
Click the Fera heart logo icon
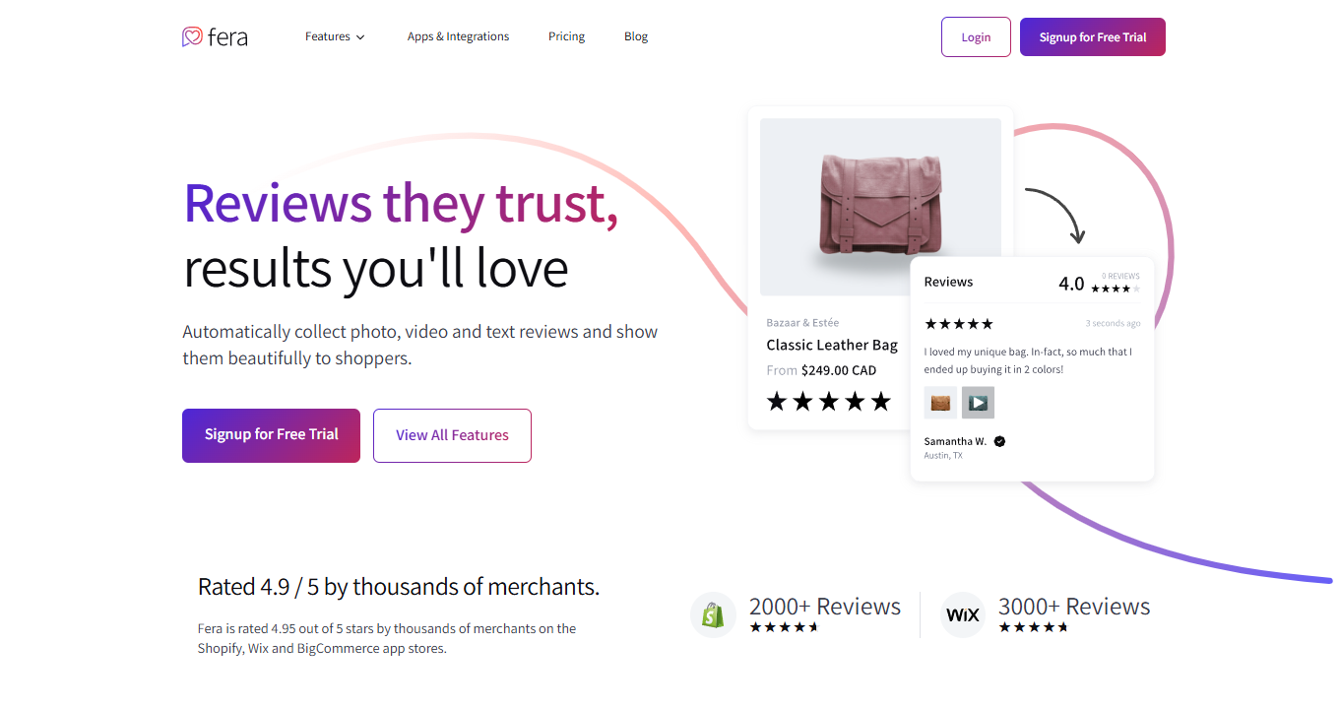click(x=192, y=36)
